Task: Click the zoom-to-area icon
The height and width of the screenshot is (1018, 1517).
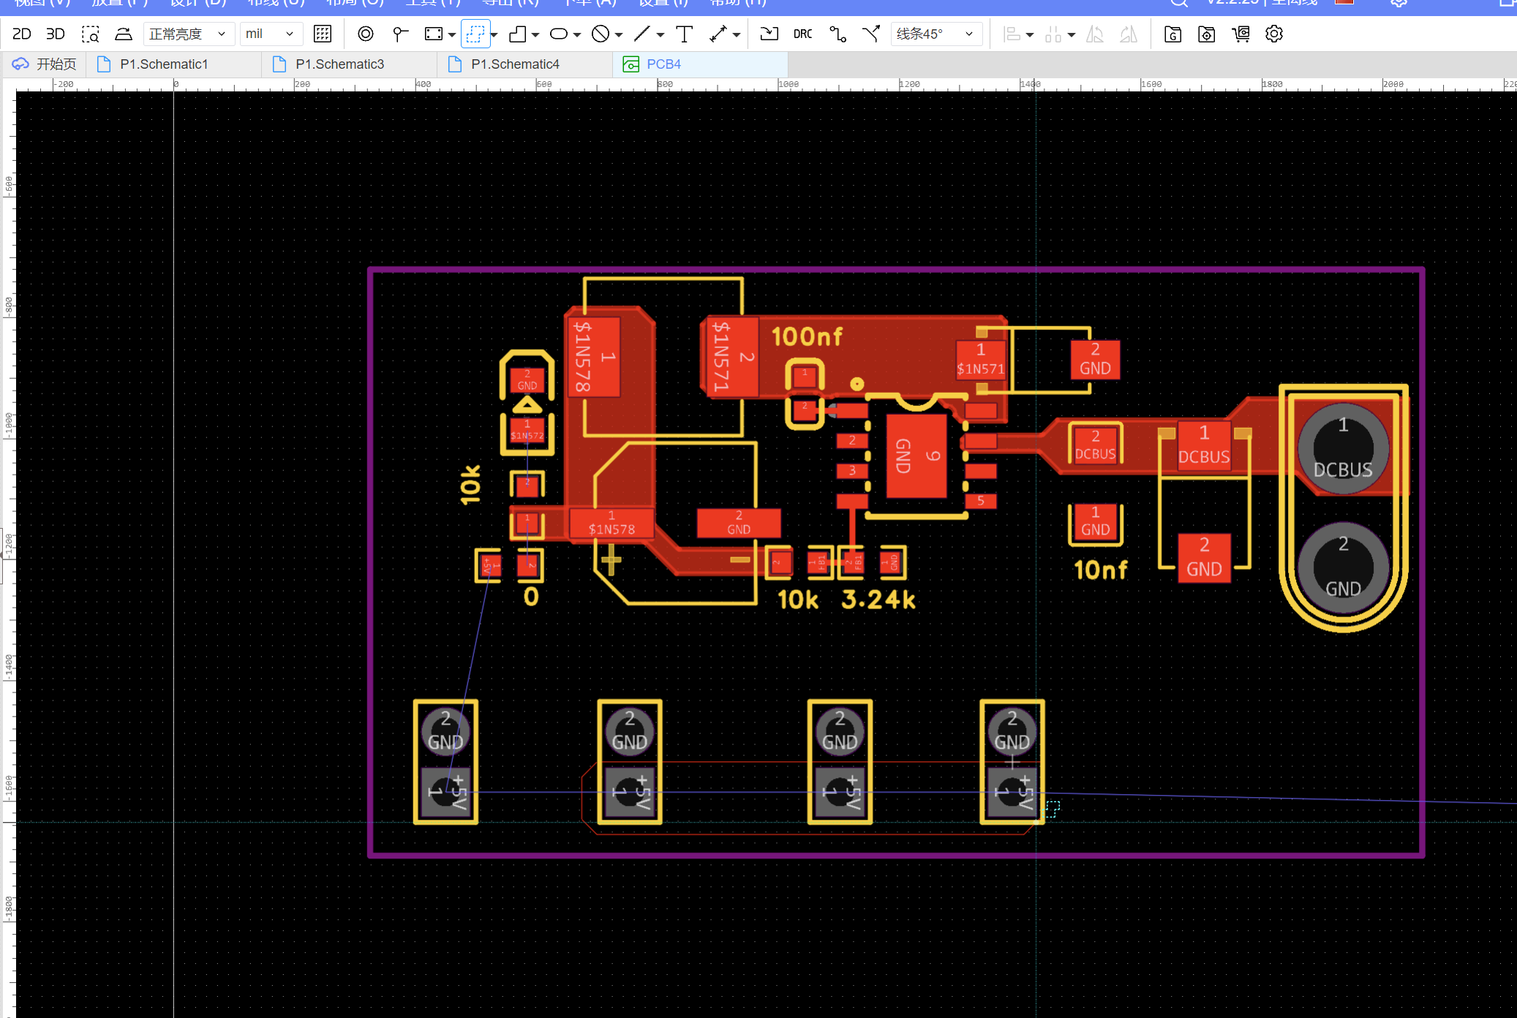Action: pyautogui.click(x=90, y=34)
